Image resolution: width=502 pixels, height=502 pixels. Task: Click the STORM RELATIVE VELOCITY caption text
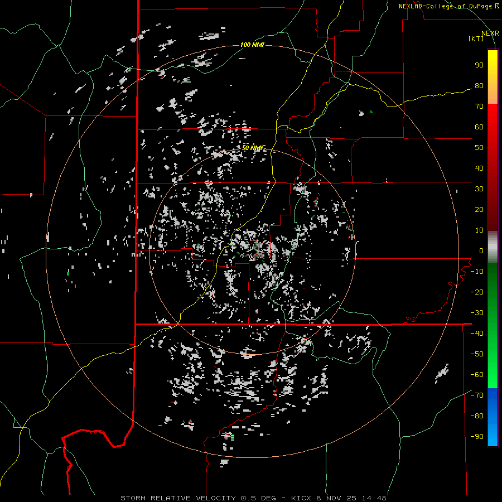[x=178, y=498]
